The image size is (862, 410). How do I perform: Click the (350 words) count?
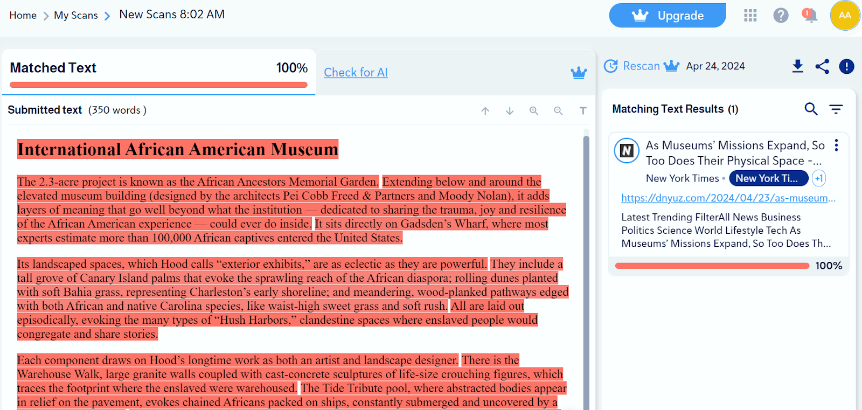[x=117, y=110]
